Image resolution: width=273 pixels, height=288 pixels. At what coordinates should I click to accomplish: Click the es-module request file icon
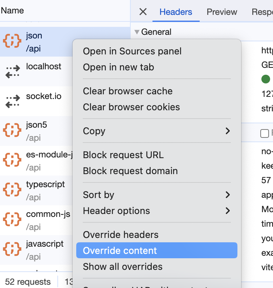pos(12,160)
